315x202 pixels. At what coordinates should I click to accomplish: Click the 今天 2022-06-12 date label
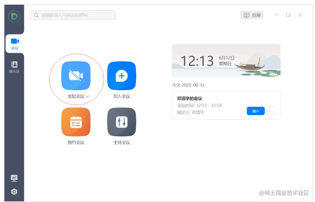189,85
